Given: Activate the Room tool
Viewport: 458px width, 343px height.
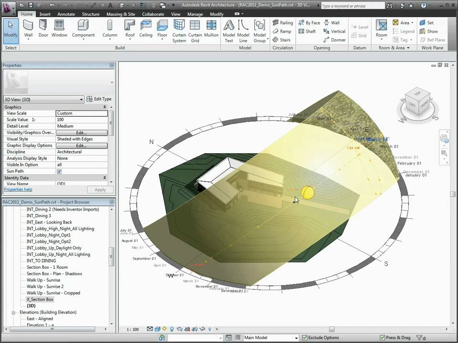Looking at the screenshot, I should (x=382, y=29).
